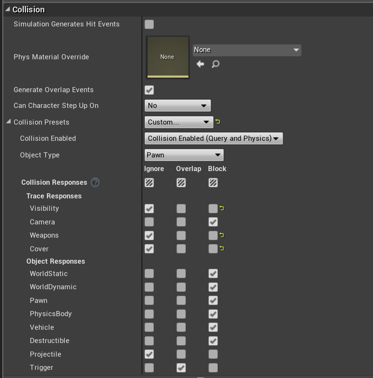Viewport: 373px width, 378px height.
Task: Open the Phys Material None asset dropdown
Action: 247,50
